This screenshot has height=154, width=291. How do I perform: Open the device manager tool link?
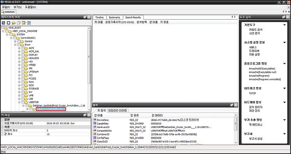256,107
